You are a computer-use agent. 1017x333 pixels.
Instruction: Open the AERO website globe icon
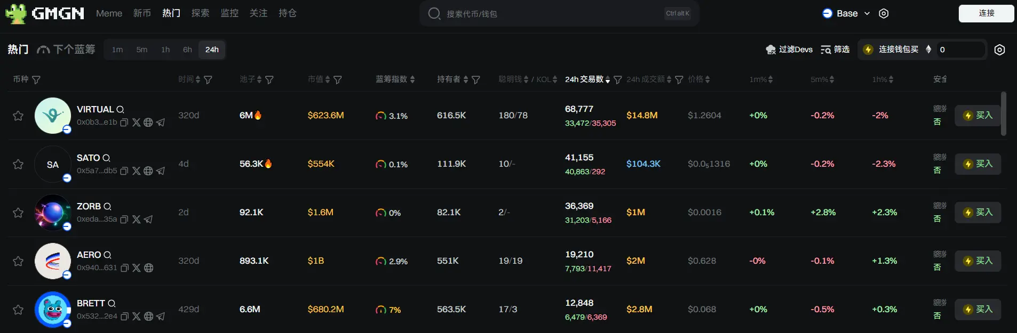point(149,268)
